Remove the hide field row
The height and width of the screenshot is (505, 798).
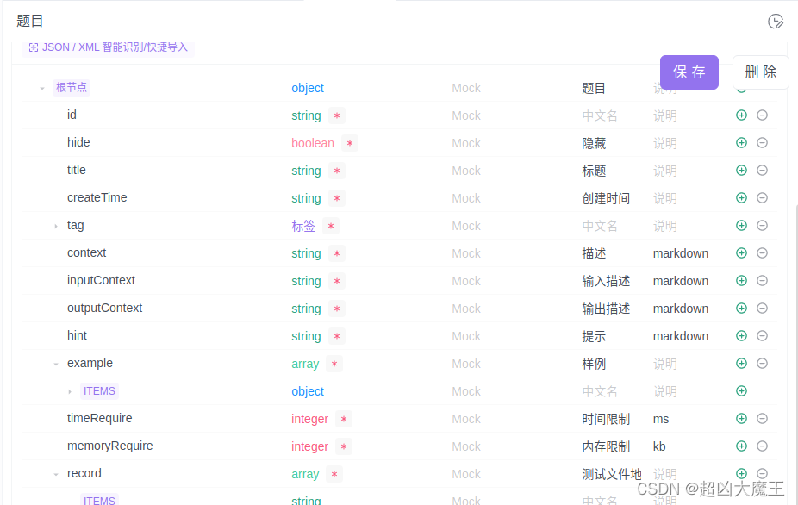[762, 142]
